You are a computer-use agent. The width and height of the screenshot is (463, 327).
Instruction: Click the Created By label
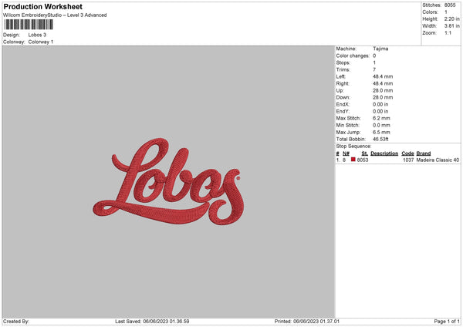coord(16,322)
